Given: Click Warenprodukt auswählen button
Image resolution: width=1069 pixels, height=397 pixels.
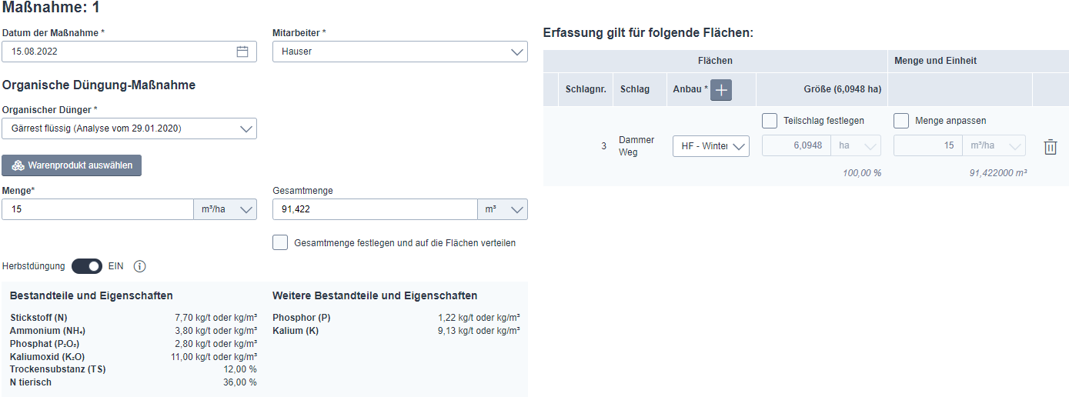Looking at the screenshot, I should [72, 165].
